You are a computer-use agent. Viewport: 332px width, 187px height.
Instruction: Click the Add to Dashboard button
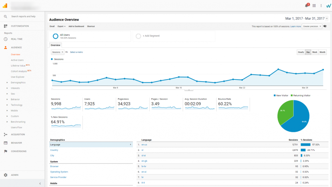pos(76,26)
